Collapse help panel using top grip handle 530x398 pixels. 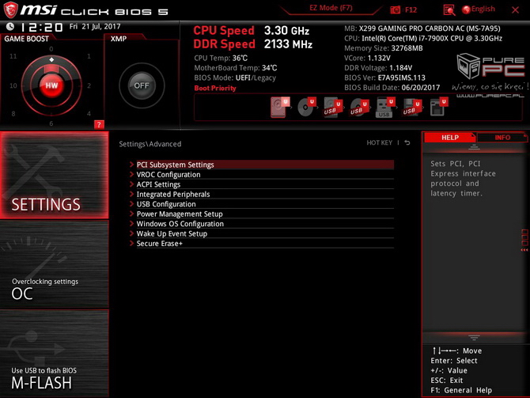[474, 146]
